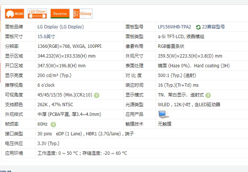This screenshot has height=172, width=248.
Task: Select the display area 344.232(W)×193.536(H) mm
Action: point(66,56)
